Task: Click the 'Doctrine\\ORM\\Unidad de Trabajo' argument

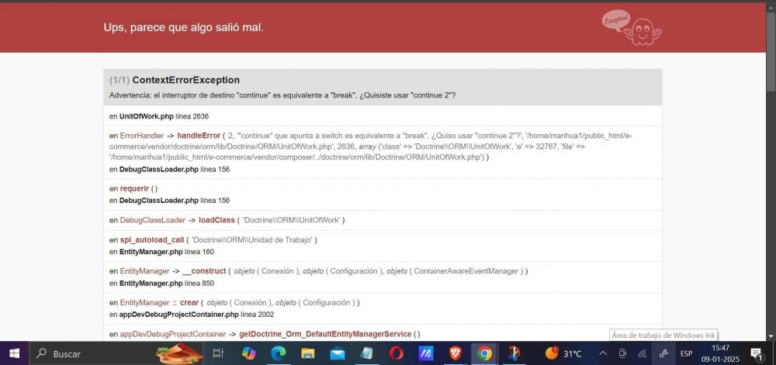Action: 252,240
